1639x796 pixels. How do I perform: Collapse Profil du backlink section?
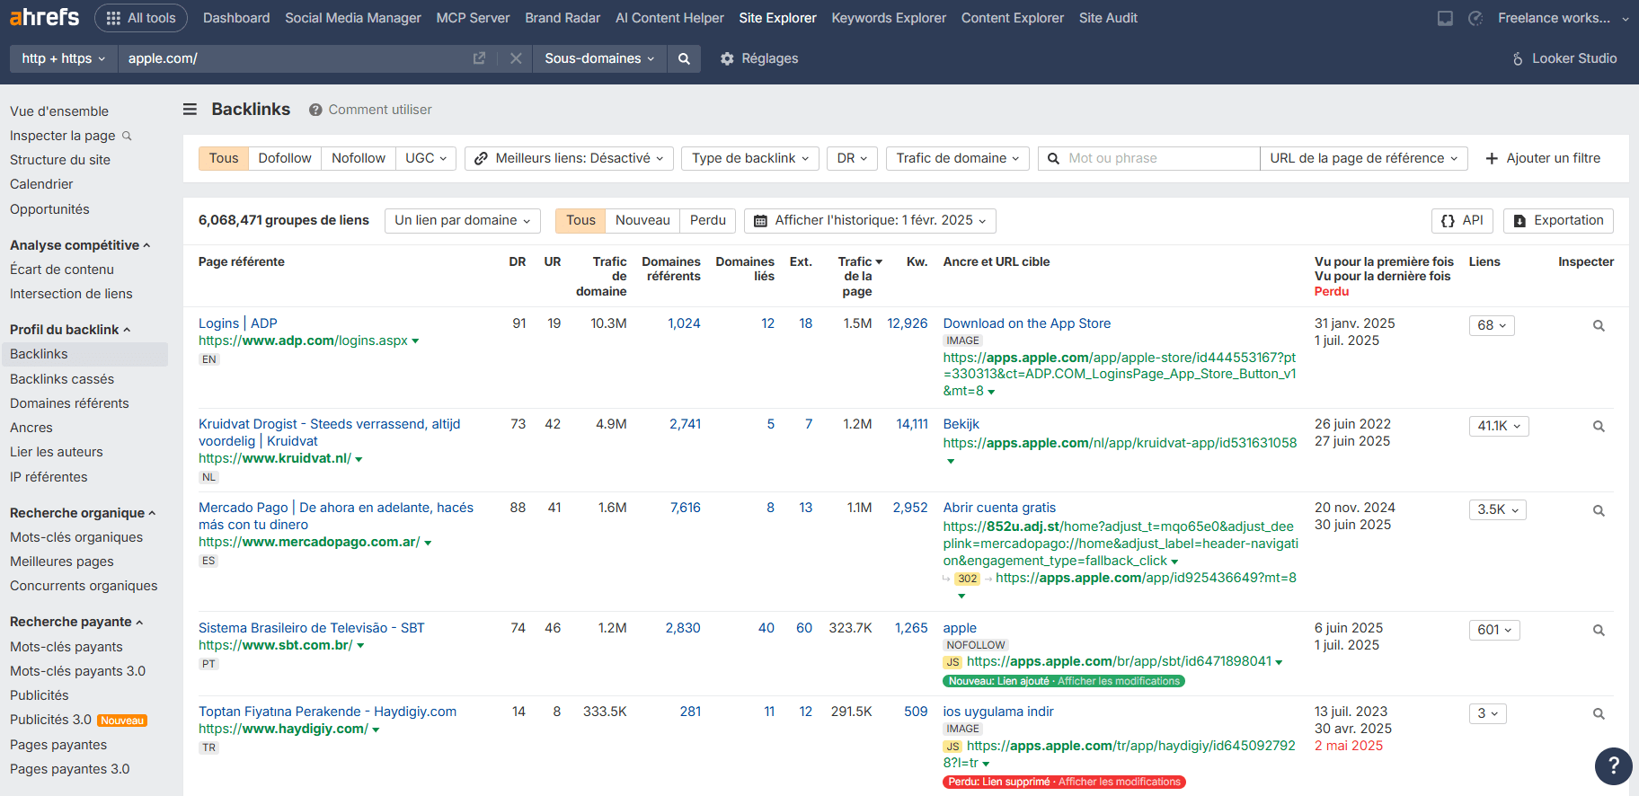point(70,330)
